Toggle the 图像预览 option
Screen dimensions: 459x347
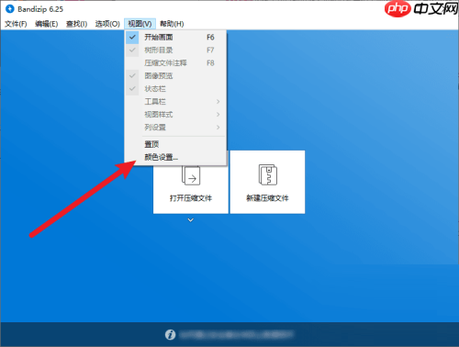coord(175,76)
